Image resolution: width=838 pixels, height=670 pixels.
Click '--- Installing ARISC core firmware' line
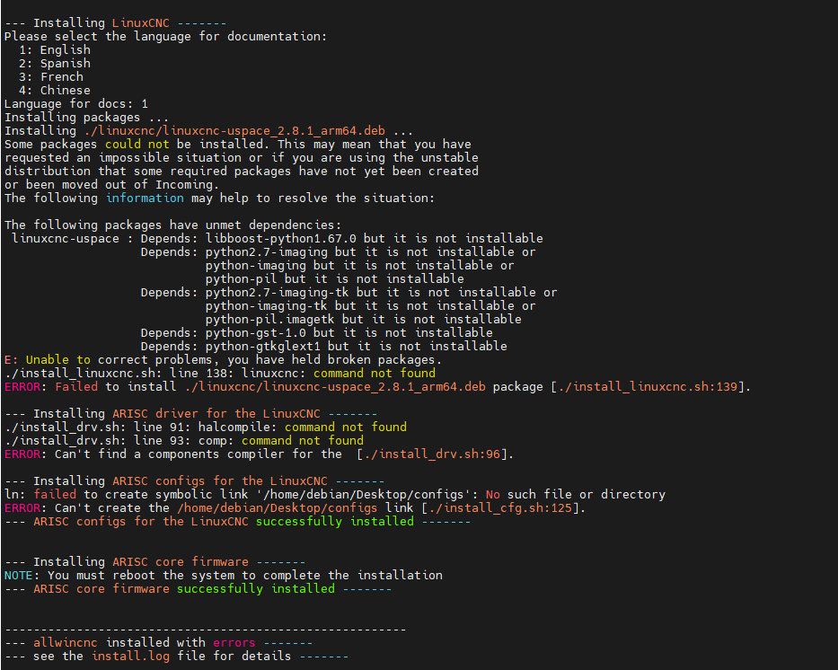tap(155, 561)
